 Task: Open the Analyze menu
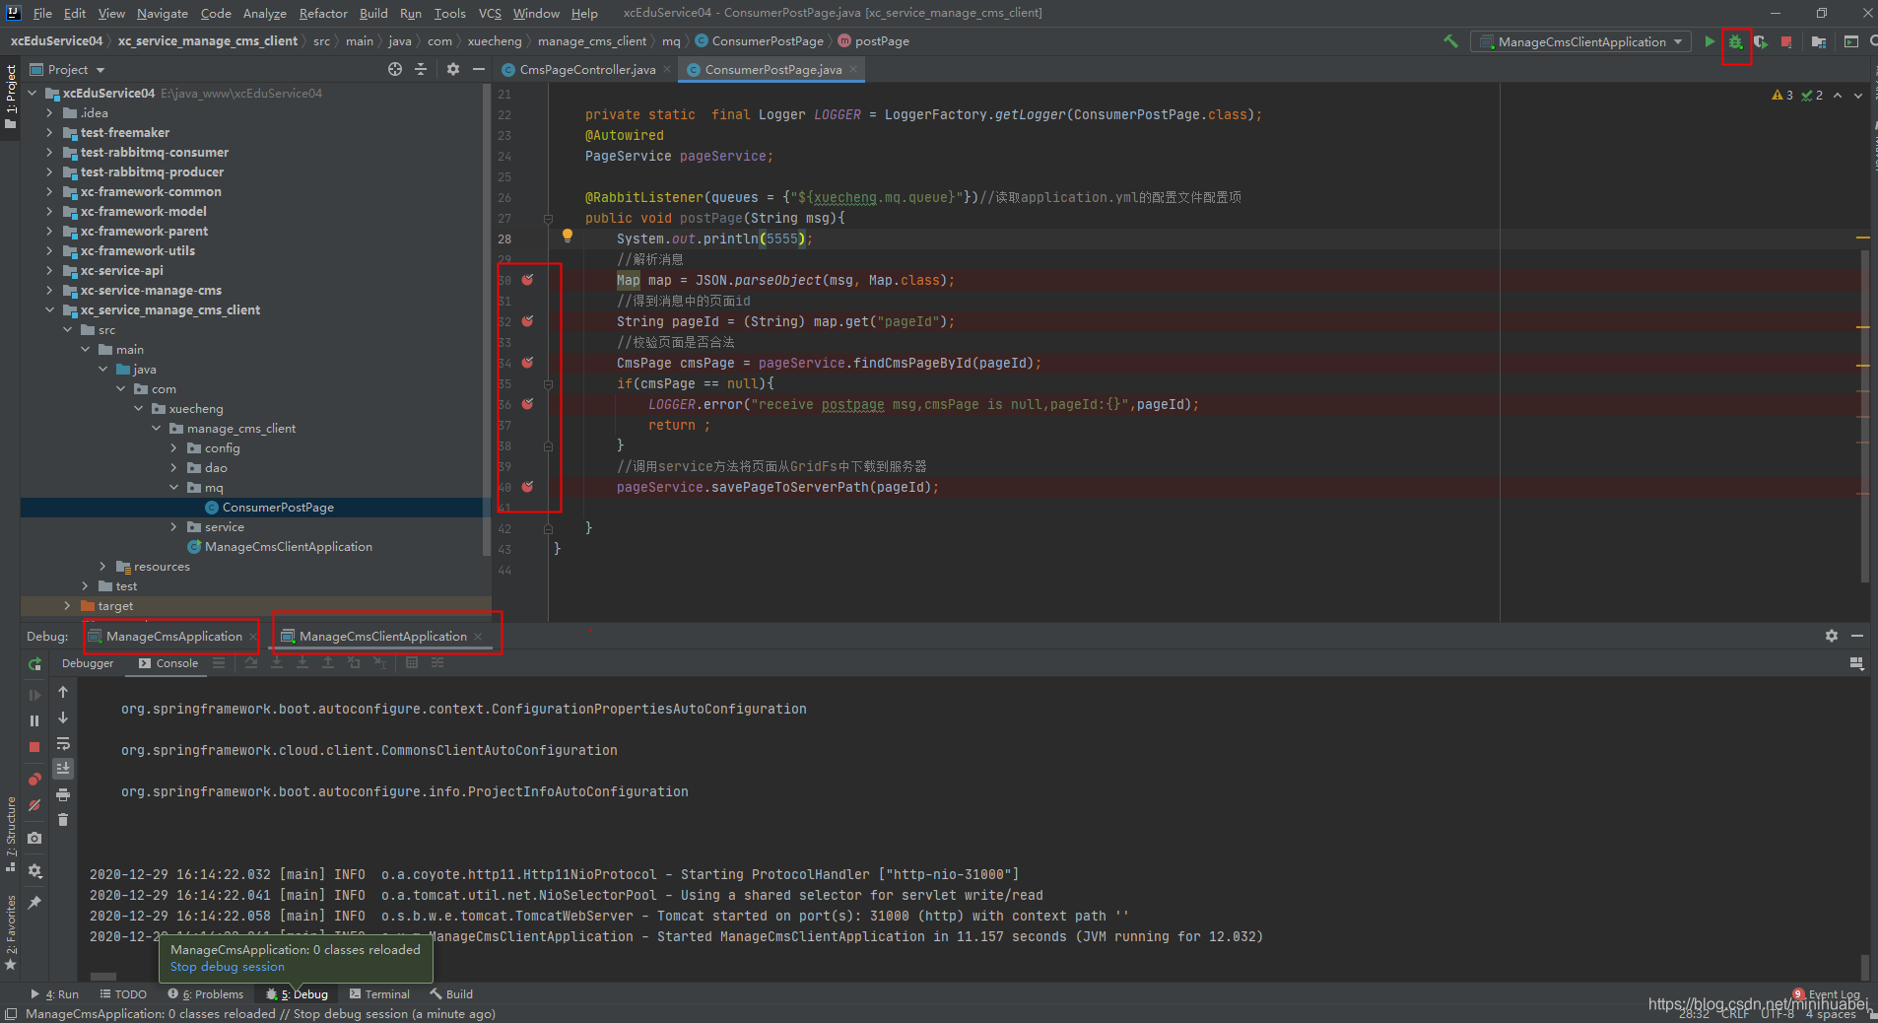pos(265,13)
